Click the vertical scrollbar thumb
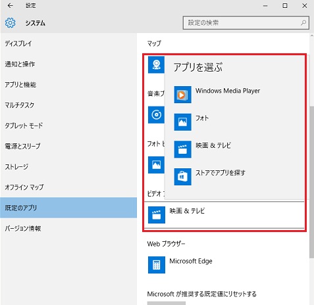Screen dimensions: 314x305 [311, 182]
